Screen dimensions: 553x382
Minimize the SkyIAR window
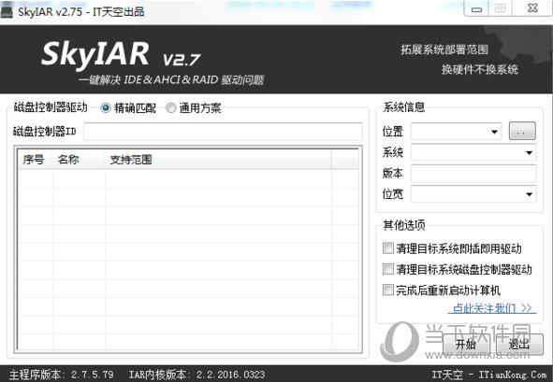(476, 8)
